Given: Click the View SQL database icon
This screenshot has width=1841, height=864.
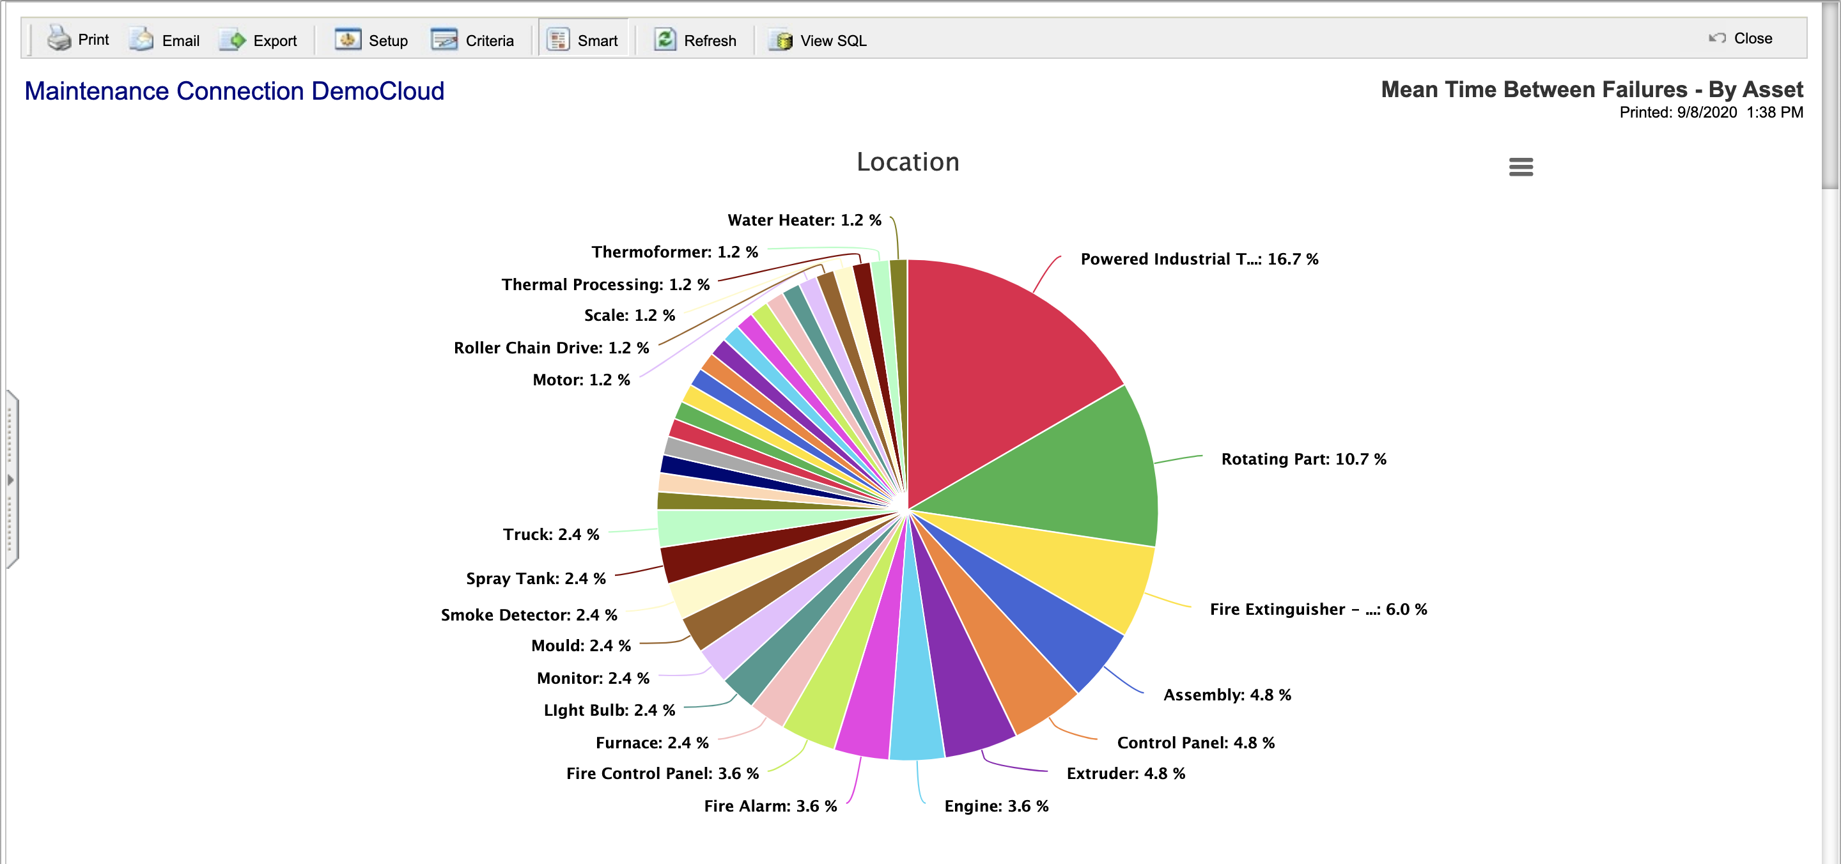Looking at the screenshot, I should coord(781,40).
